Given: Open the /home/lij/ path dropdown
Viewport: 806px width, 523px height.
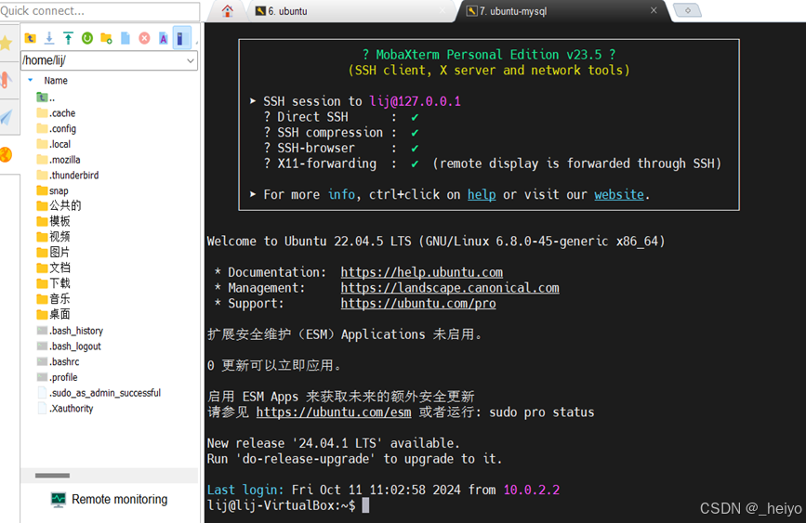Looking at the screenshot, I should (191, 60).
